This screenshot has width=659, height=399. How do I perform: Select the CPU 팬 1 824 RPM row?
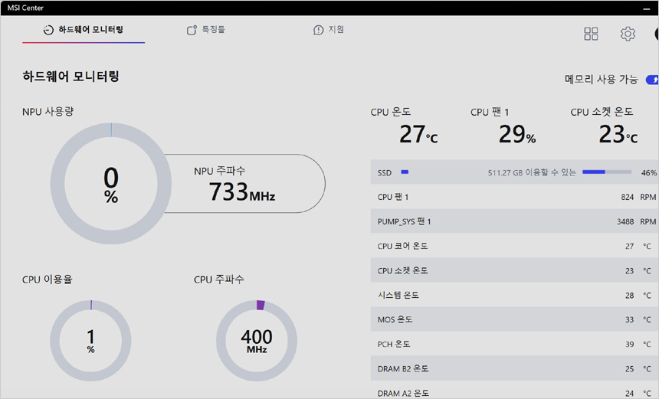coord(515,197)
